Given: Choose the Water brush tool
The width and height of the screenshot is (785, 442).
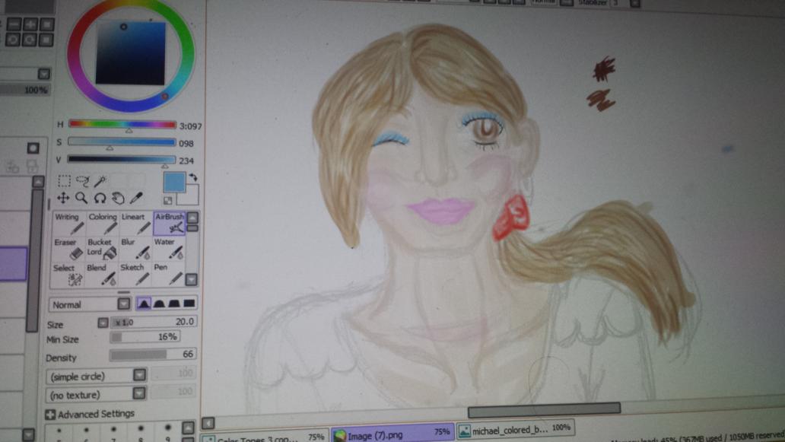Looking at the screenshot, I should pyautogui.click(x=169, y=248).
